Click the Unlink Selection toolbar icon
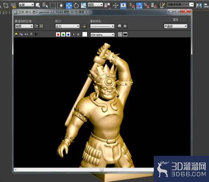The image size is (209, 182). [6, 5]
